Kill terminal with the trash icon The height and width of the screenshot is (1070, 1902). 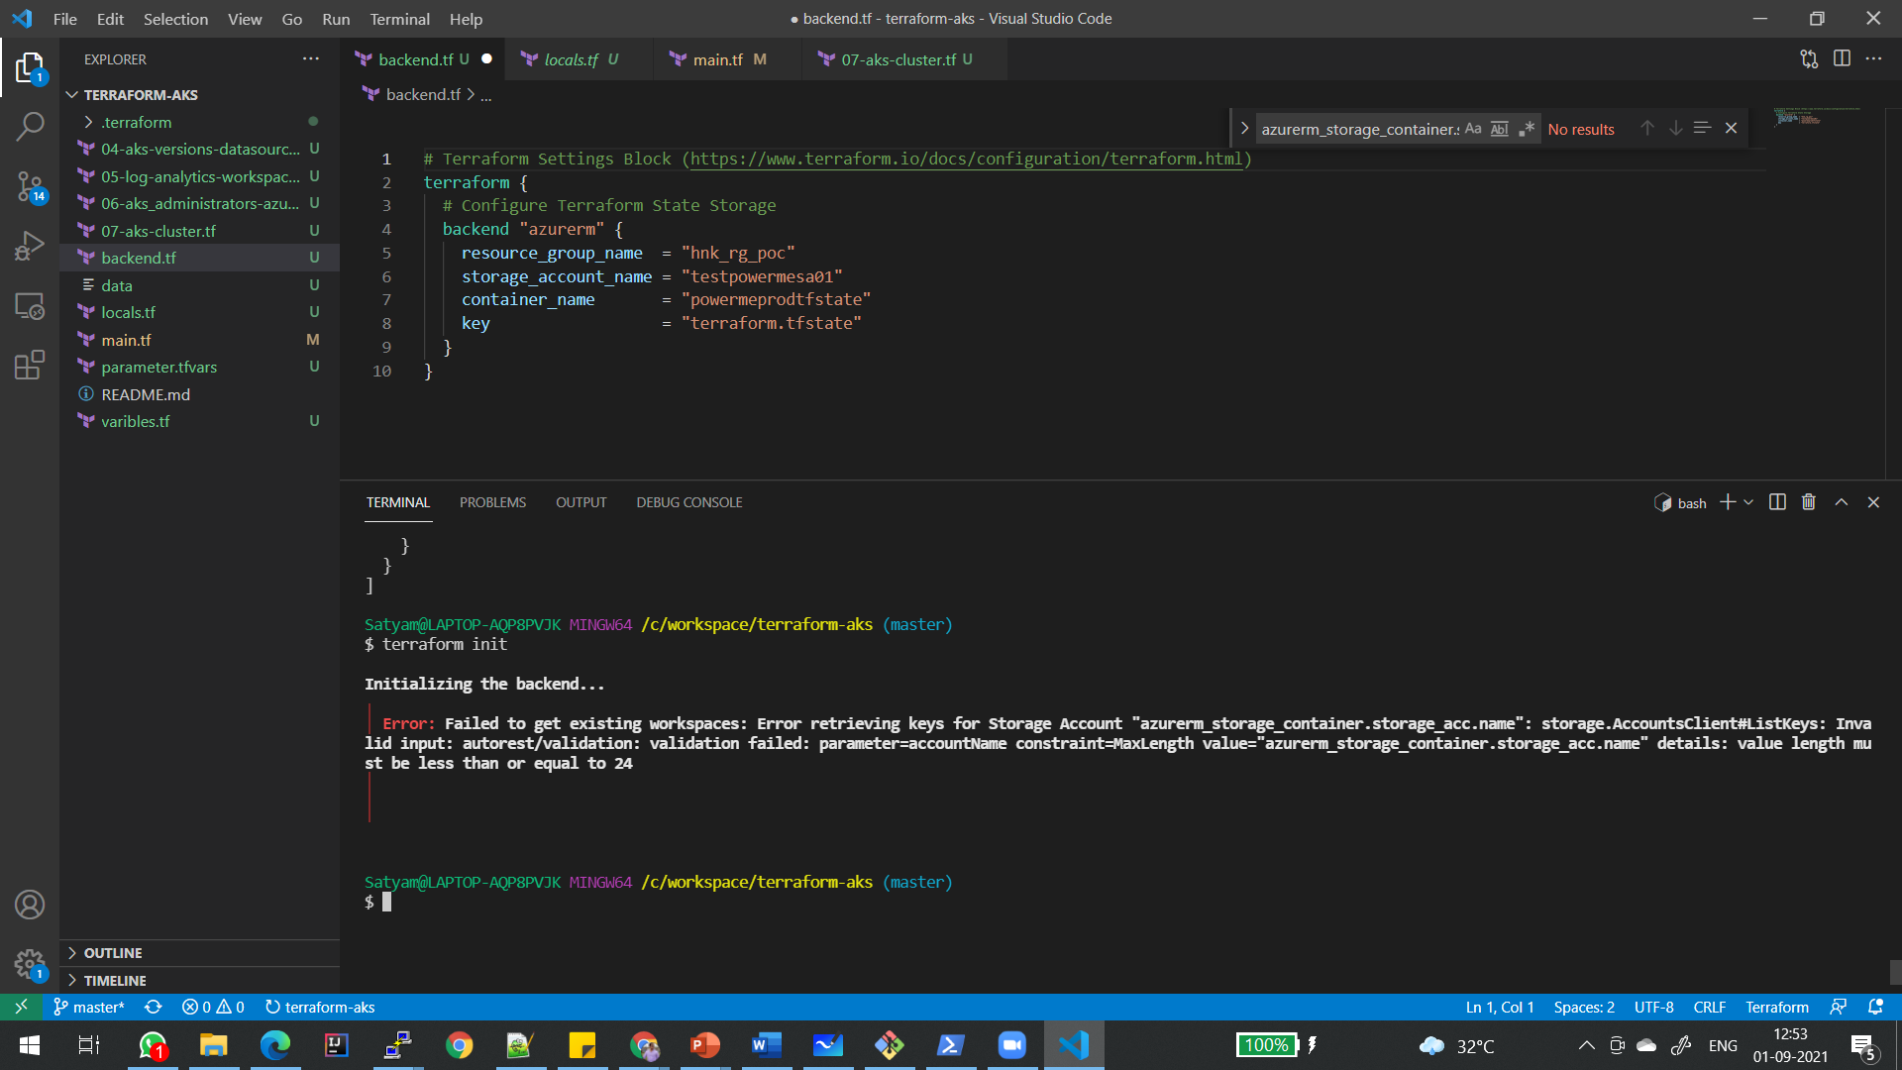coord(1808,502)
